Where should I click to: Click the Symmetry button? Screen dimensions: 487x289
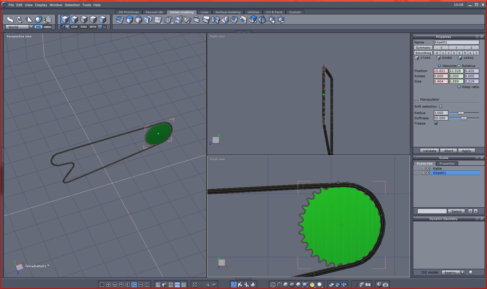[x=423, y=48]
